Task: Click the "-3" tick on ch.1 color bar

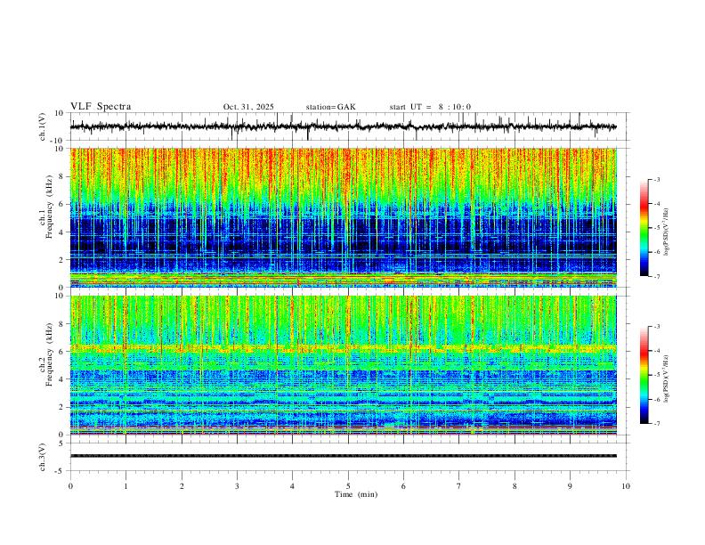Action: click(656, 179)
